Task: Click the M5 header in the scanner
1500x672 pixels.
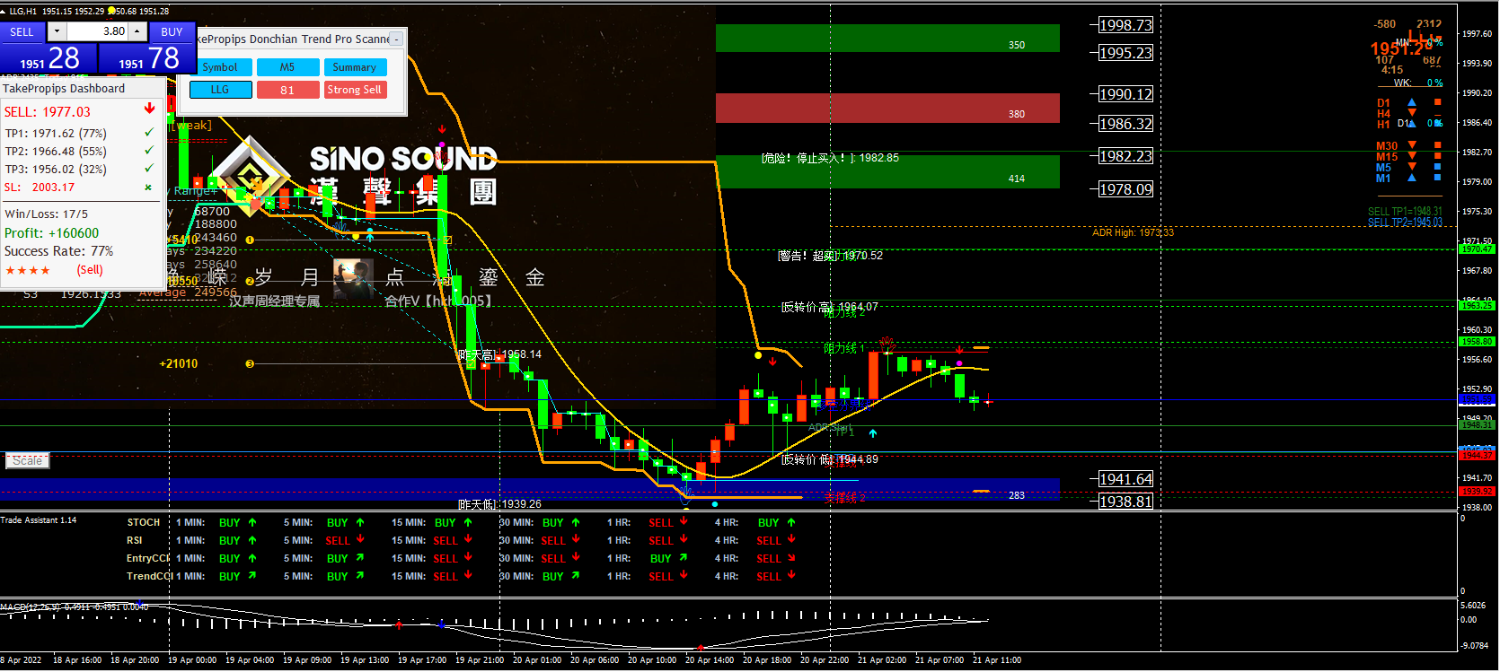Action: click(x=287, y=67)
